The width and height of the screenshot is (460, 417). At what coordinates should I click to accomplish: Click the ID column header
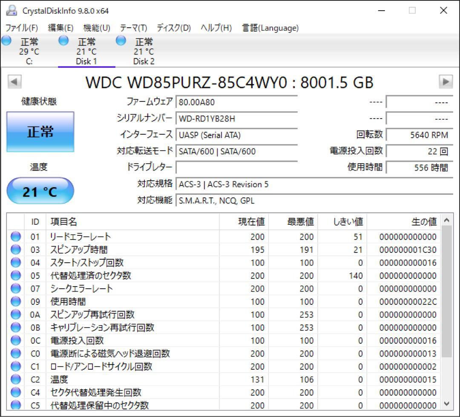coord(35,222)
